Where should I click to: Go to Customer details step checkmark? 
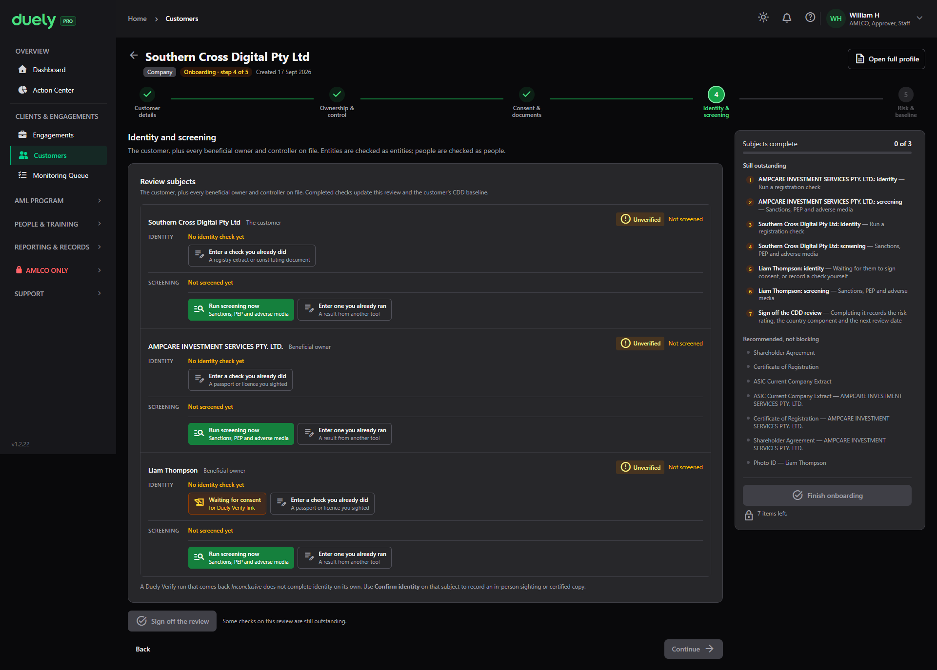[x=147, y=94]
